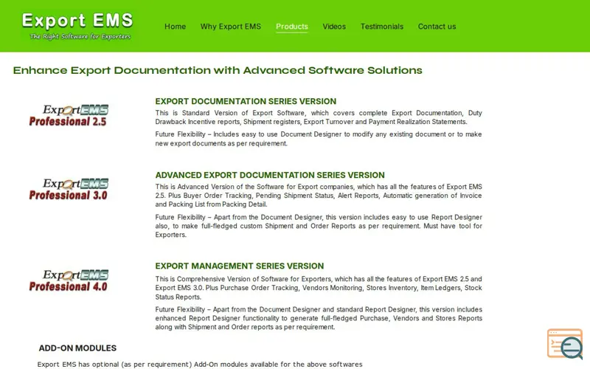Click the Future Flexibility paragraph ending 'Must have tool for Exporters'

(319, 226)
